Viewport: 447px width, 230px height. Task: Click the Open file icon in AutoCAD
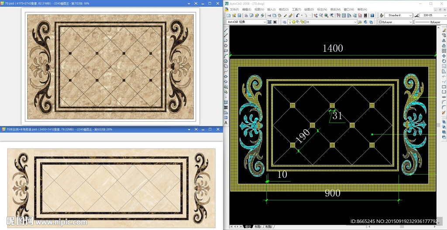pyautogui.click(x=234, y=15)
